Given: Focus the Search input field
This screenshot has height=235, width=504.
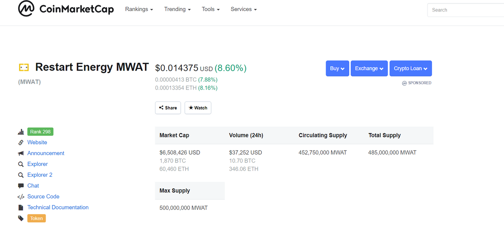Looking at the screenshot, I should pyautogui.click(x=465, y=10).
